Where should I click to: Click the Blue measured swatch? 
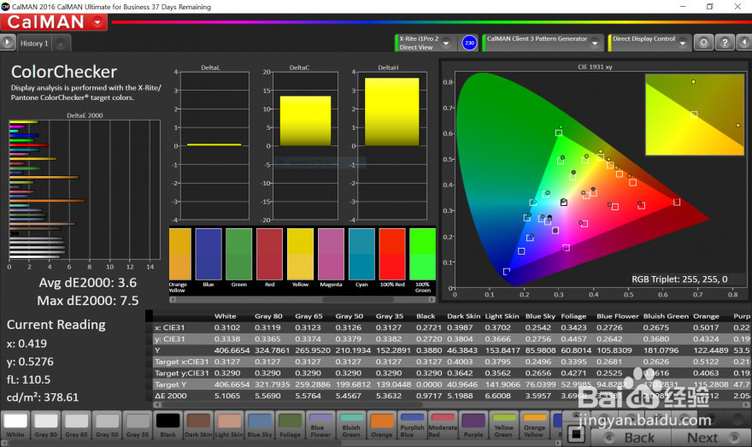209,254
